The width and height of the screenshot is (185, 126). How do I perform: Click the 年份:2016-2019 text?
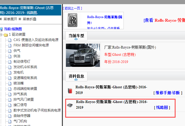pos(116,62)
